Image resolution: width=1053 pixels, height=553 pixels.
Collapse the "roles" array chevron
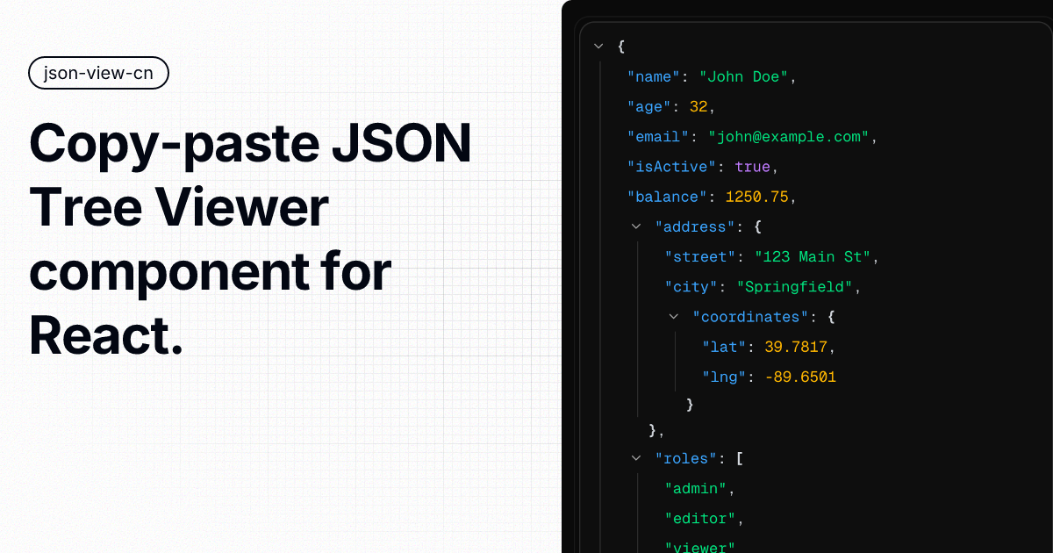point(636,457)
